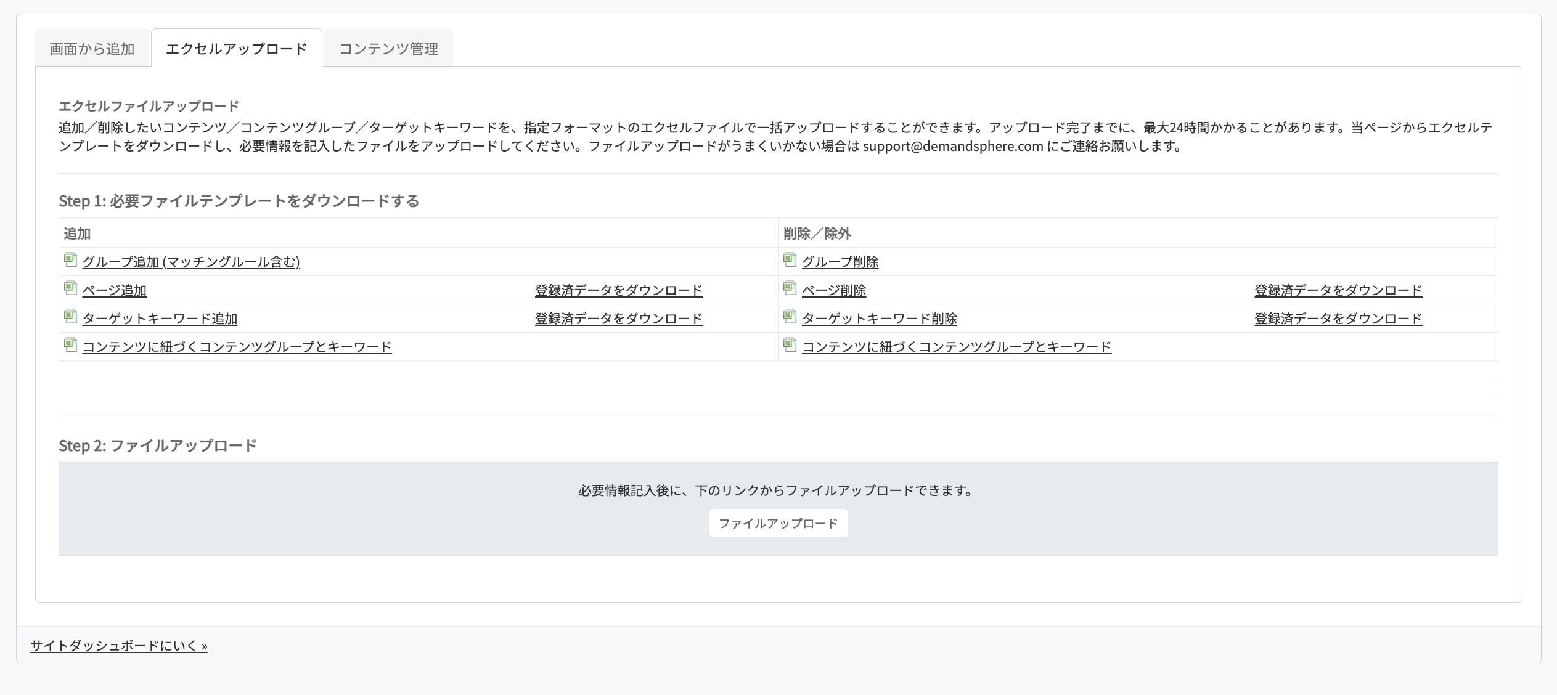The image size is (1557, 695).
Task: Click Excel icon beside ターゲットキーワード追加
Action: (71, 317)
